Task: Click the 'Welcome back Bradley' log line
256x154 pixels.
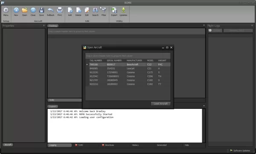Action: [78, 111]
